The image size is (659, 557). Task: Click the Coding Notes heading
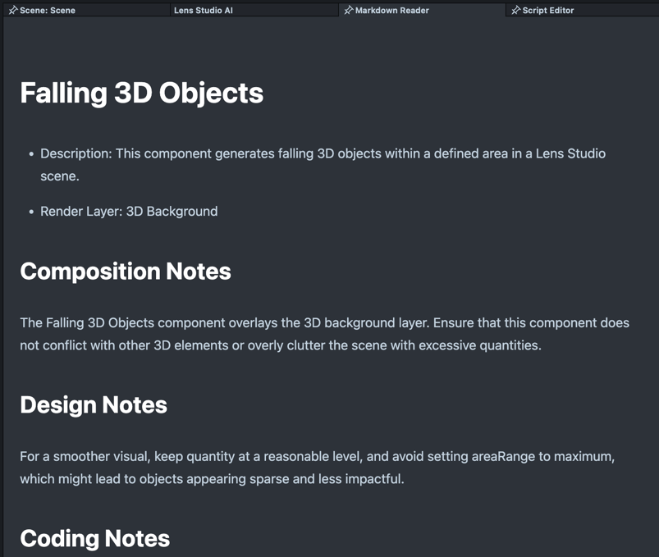(x=94, y=538)
